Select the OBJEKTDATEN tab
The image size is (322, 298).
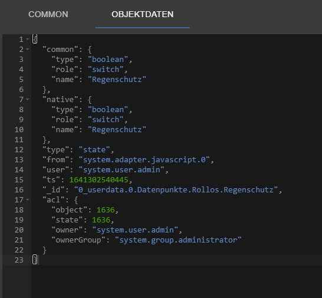[x=143, y=14]
